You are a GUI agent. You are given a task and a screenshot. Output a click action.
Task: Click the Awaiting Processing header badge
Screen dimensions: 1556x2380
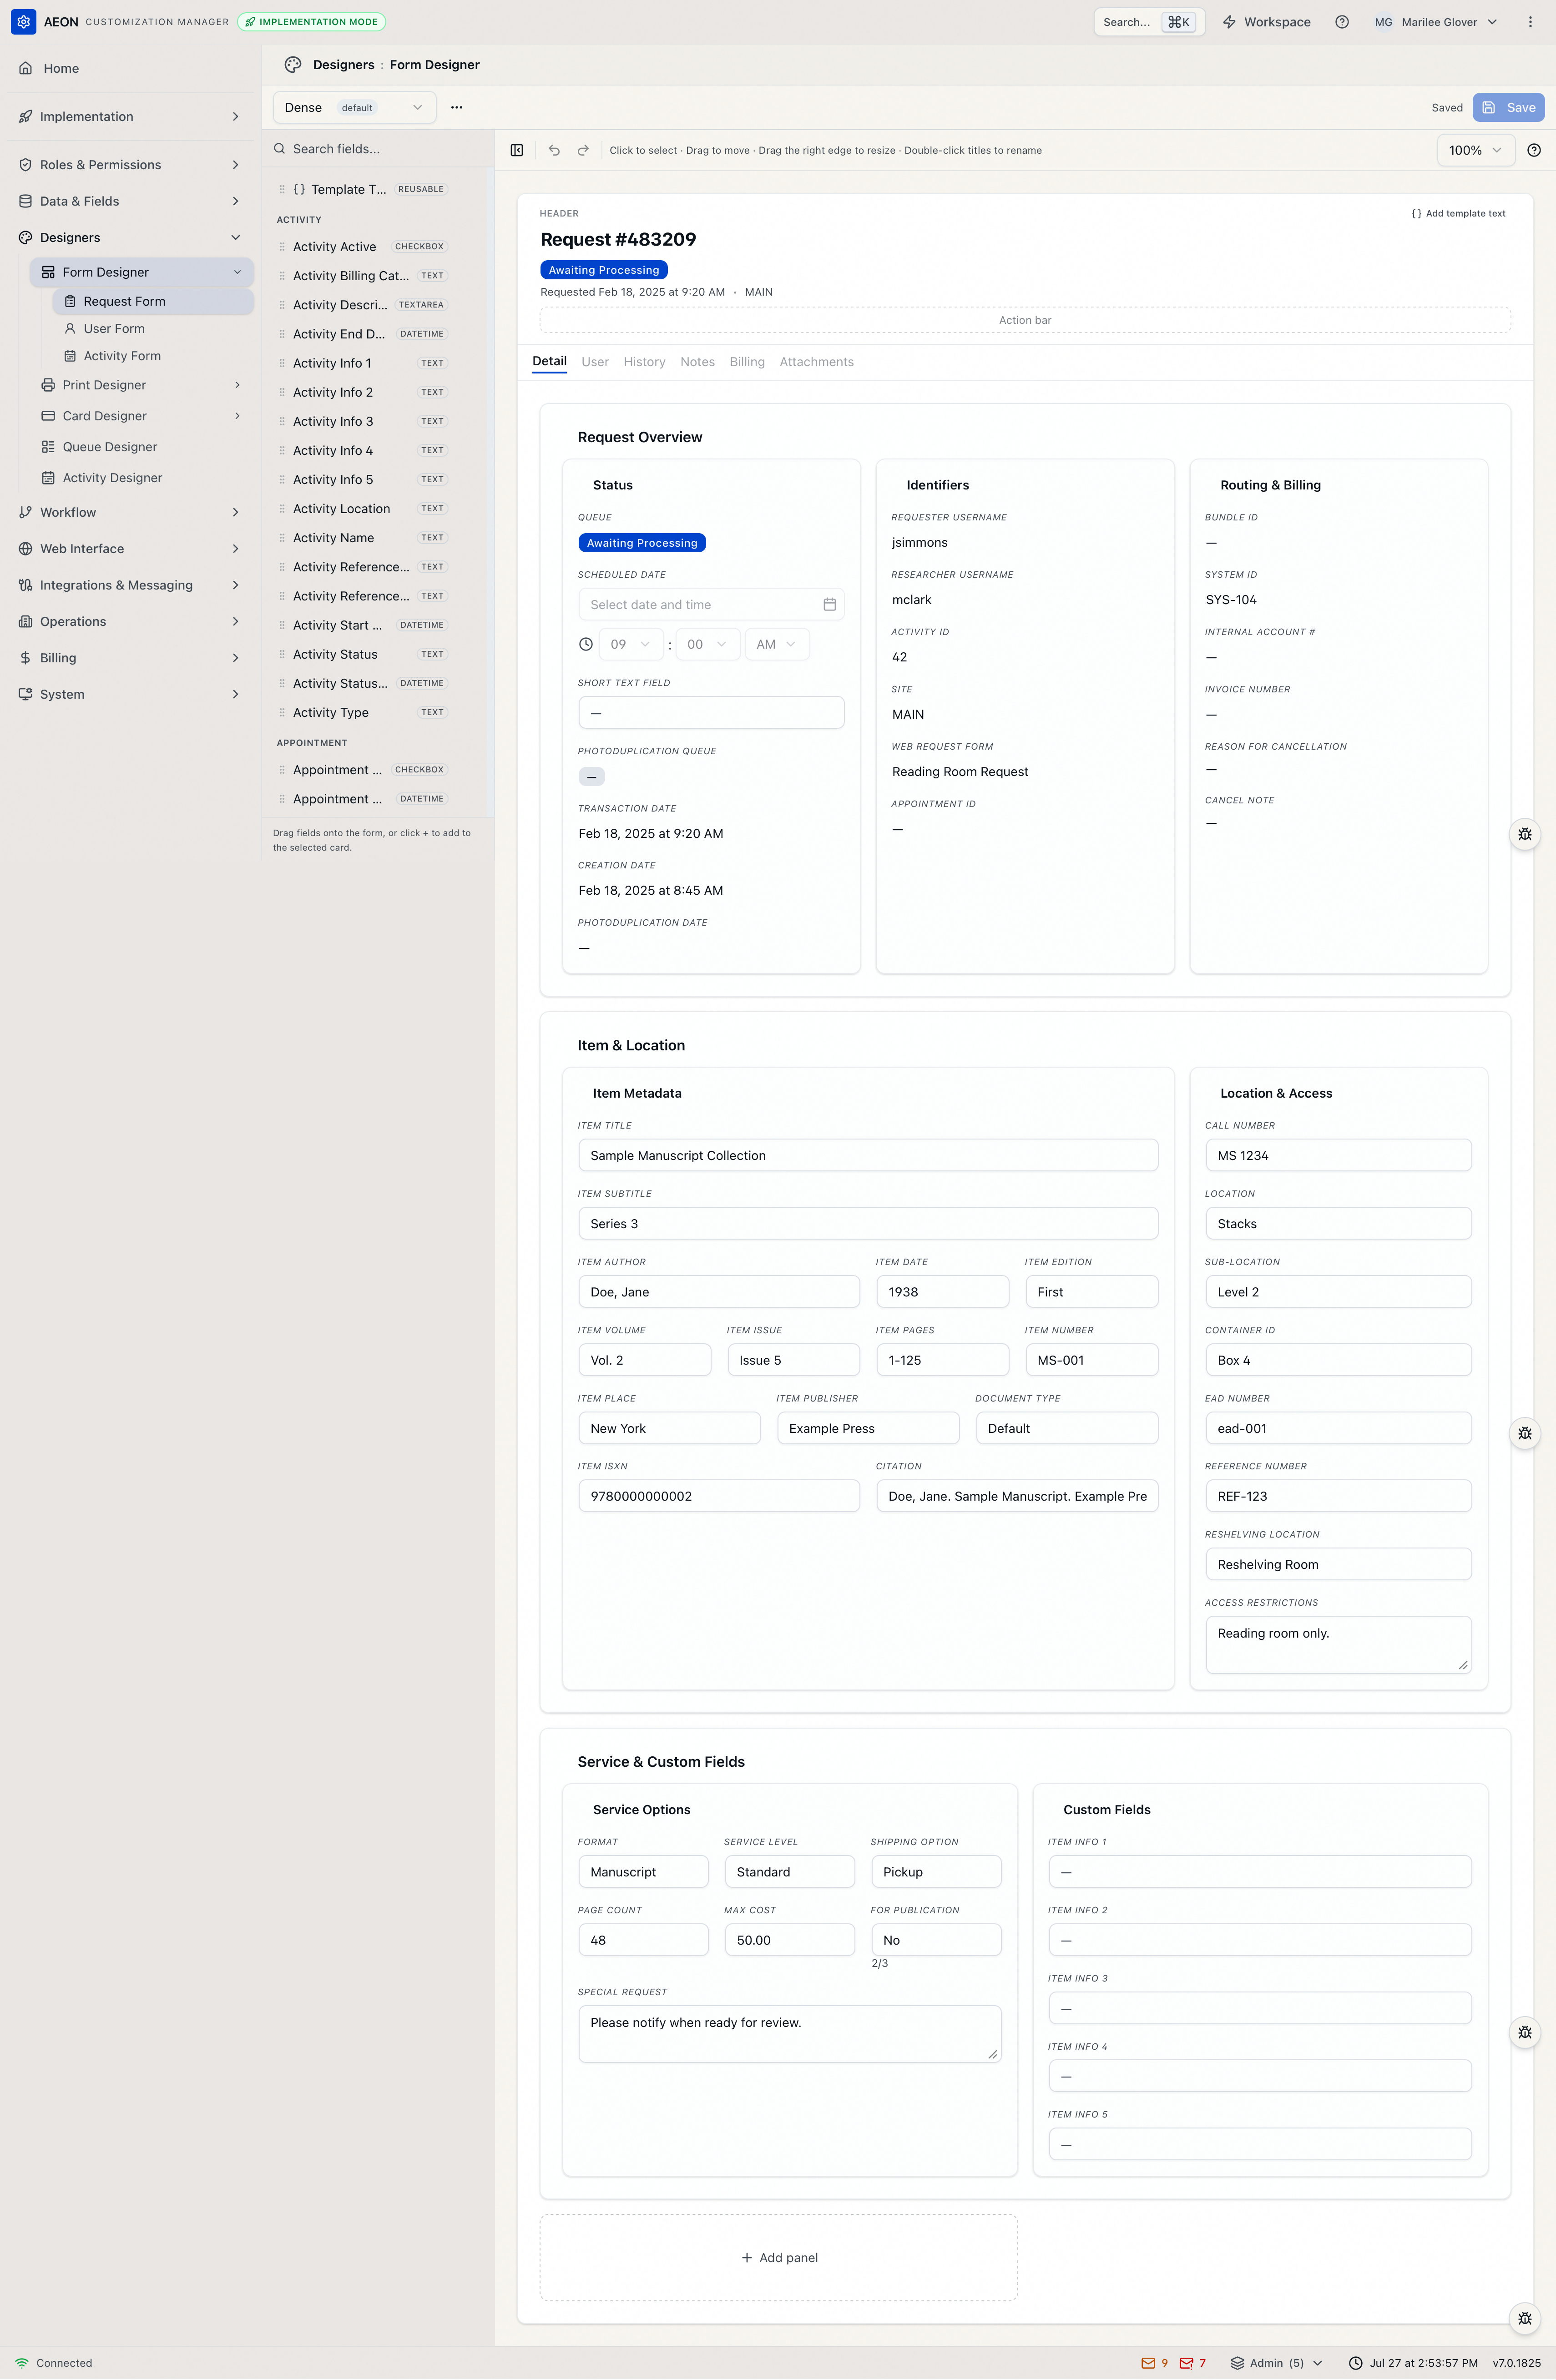(x=604, y=270)
